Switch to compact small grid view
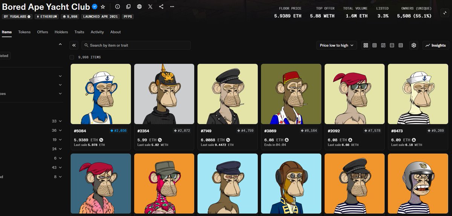Screen dimensions: 452x216 [374, 45]
